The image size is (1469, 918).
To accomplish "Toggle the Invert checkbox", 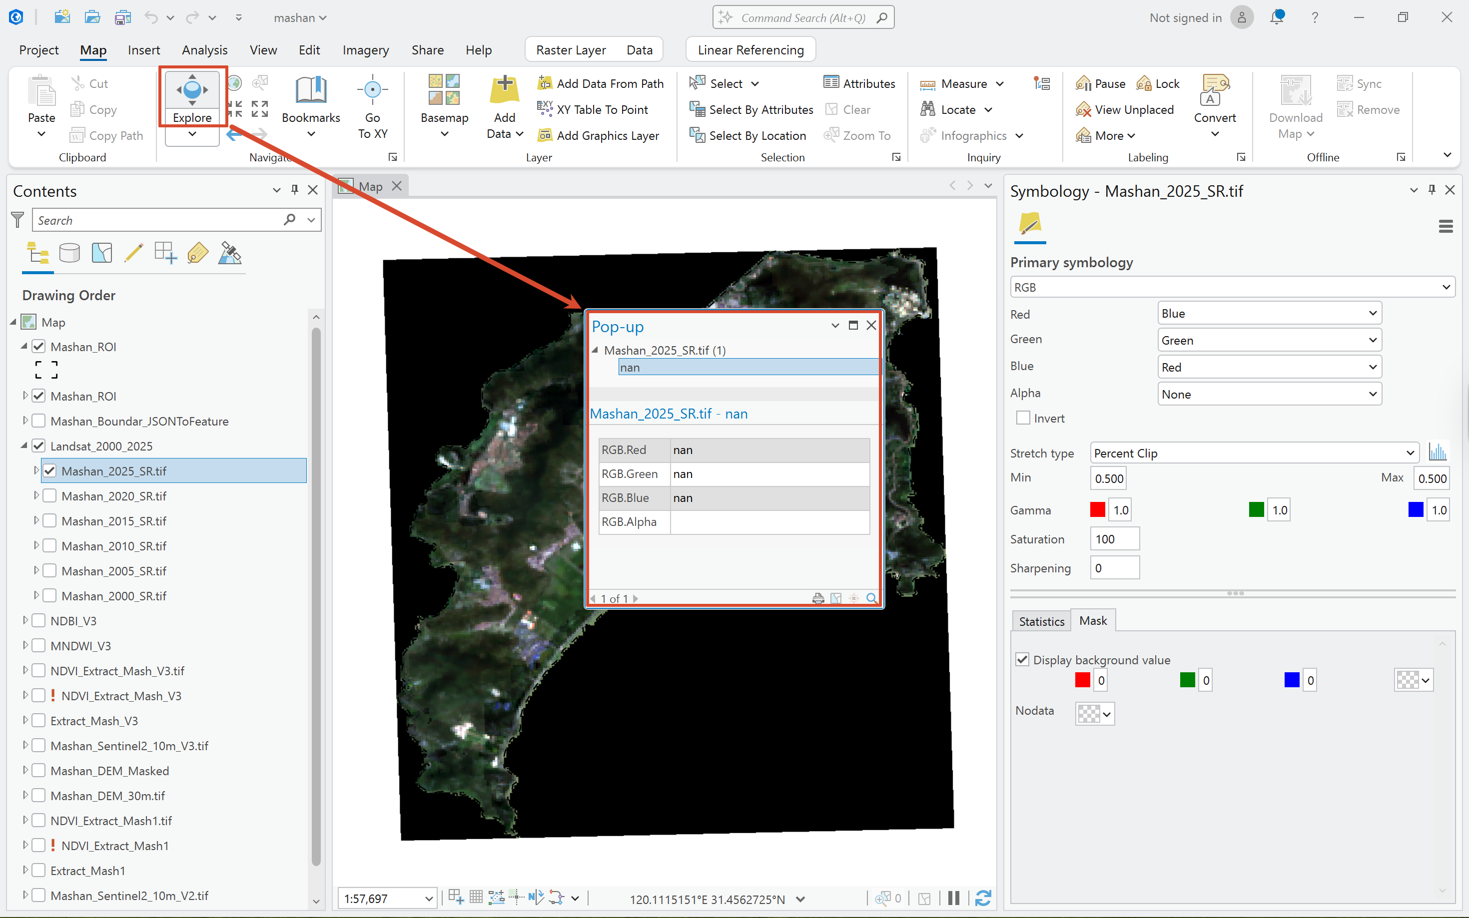I will click(1023, 418).
